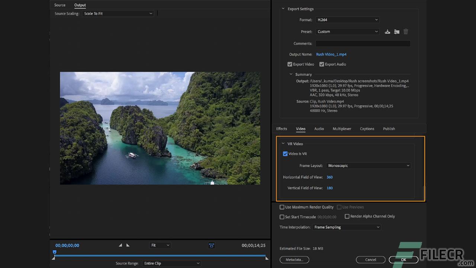Disable the Video Is VR option
Image resolution: width=476 pixels, height=268 pixels.
tap(285, 153)
